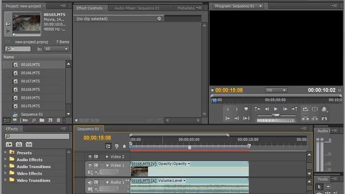Go to Out point in Program monitor

click(x=237, y=119)
